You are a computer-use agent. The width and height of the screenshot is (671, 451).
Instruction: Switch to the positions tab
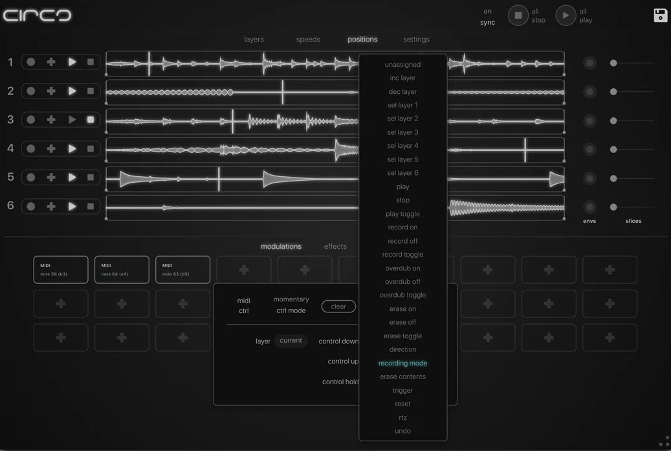362,40
